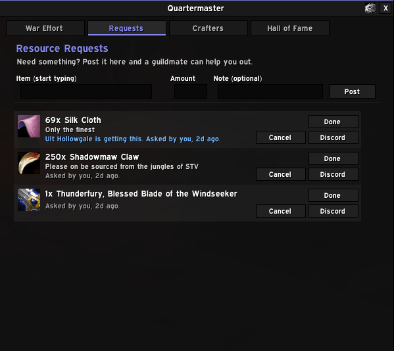Mark the Thunderfury request Done
The width and height of the screenshot is (394, 351).
[x=333, y=195]
